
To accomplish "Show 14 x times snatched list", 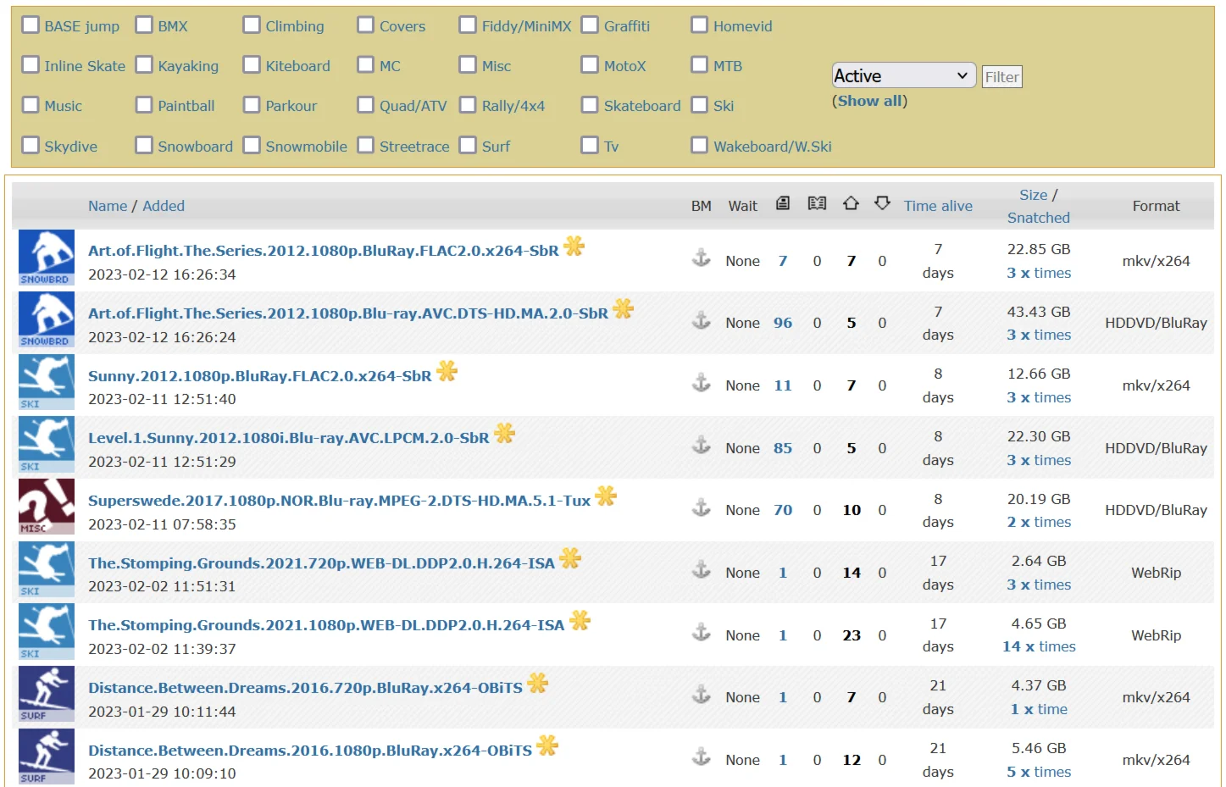I will pos(1039,646).
